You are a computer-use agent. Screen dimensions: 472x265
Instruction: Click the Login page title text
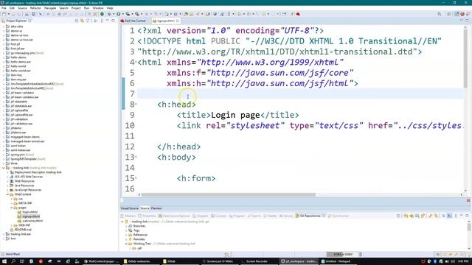click(x=235, y=115)
